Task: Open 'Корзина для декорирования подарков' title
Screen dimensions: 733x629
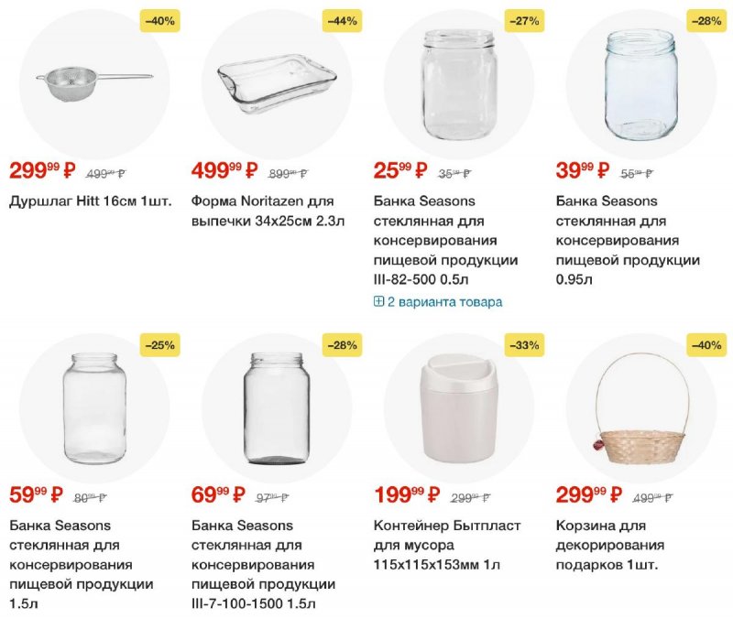Action: [x=610, y=545]
